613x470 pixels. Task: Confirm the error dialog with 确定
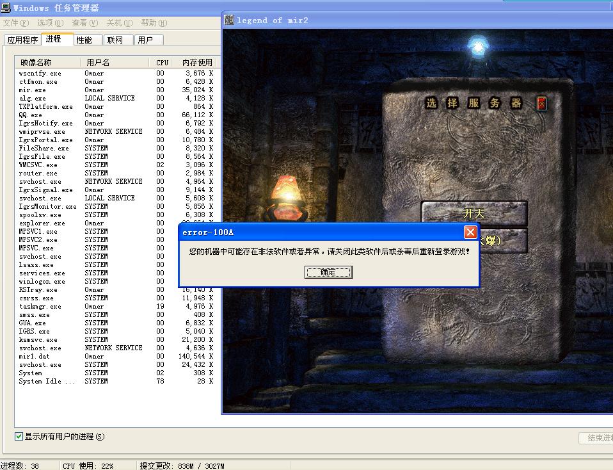tap(328, 272)
